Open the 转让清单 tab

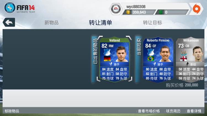pyautogui.click(x=100, y=23)
